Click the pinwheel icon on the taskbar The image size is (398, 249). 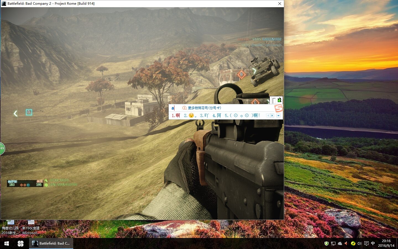point(20,243)
